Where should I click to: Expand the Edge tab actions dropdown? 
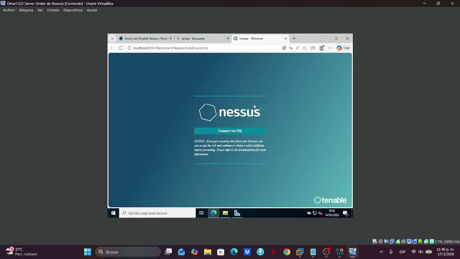point(112,38)
